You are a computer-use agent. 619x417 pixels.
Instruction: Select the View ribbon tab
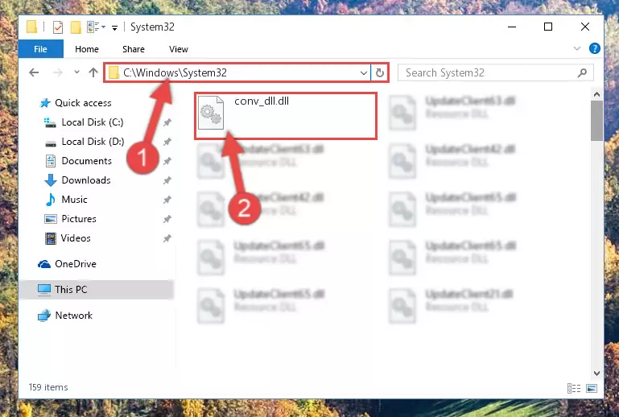pyautogui.click(x=179, y=49)
